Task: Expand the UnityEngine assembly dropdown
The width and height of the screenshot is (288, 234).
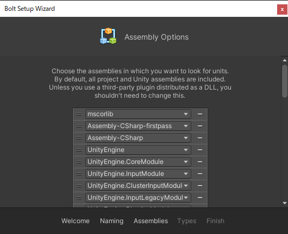Action: [138, 150]
